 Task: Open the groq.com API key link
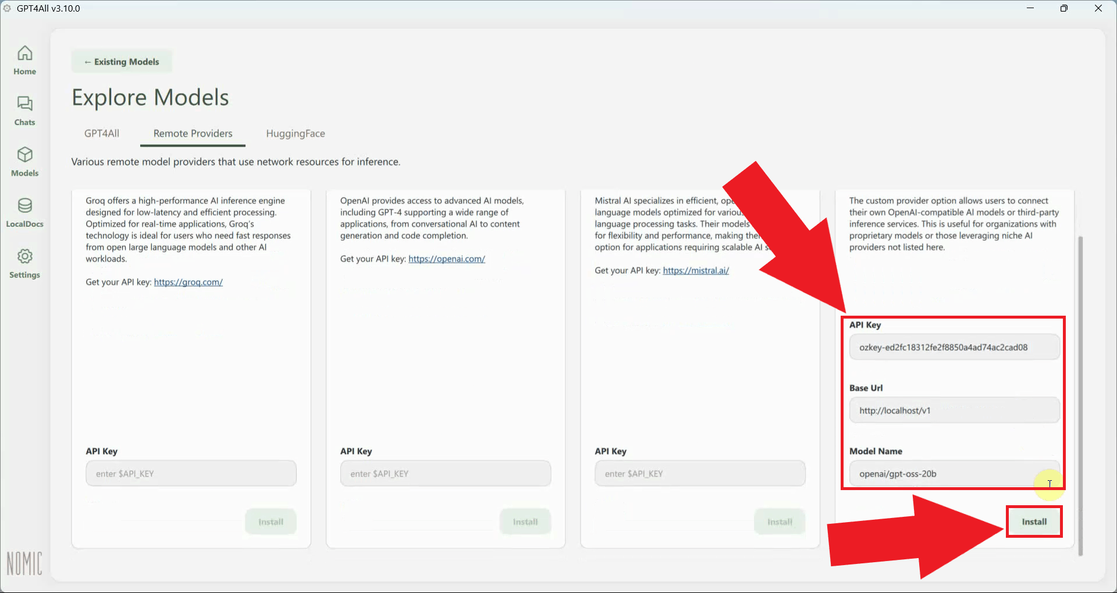[188, 282]
